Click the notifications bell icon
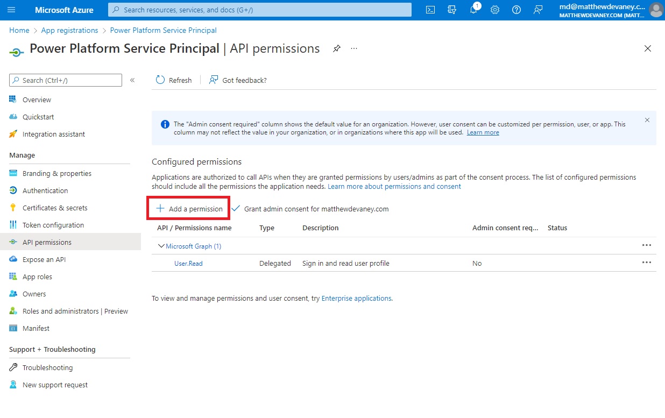Viewport: 665px width, 418px height. pyautogui.click(x=473, y=10)
